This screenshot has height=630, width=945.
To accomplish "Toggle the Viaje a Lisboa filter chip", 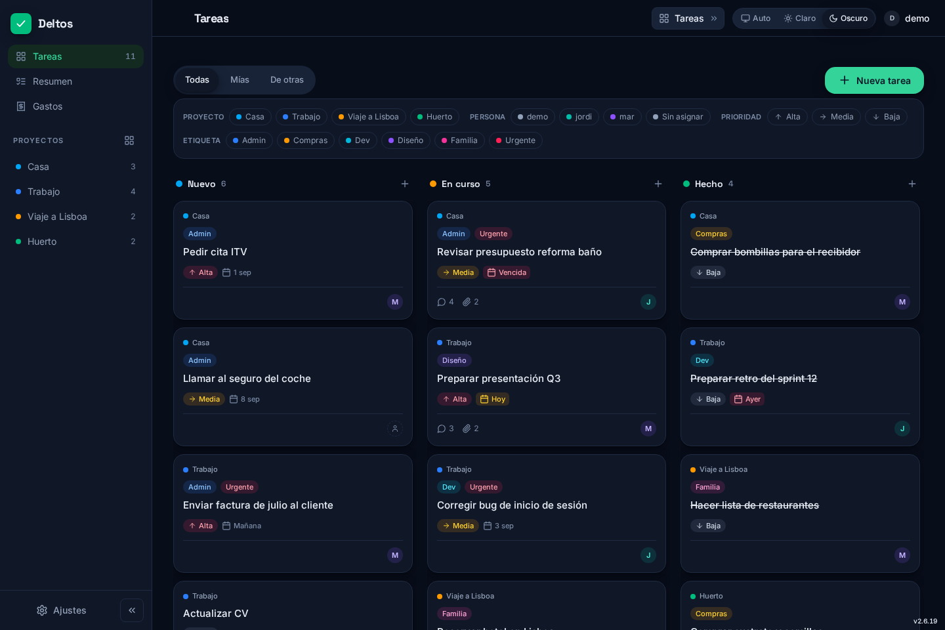I will pos(369,117).
